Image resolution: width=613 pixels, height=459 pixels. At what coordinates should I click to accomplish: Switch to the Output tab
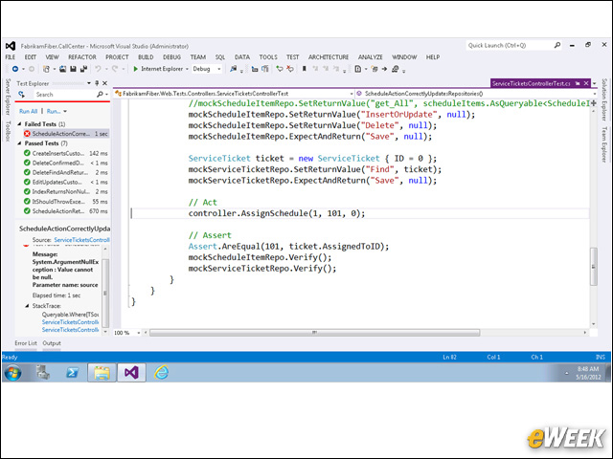52,343
